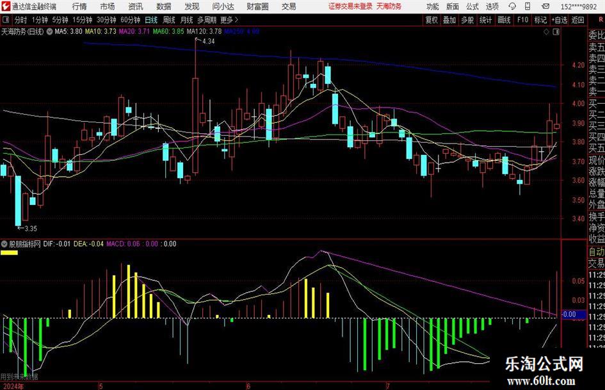Switch to 月线 monthly tab

click(x=186, y=20)
